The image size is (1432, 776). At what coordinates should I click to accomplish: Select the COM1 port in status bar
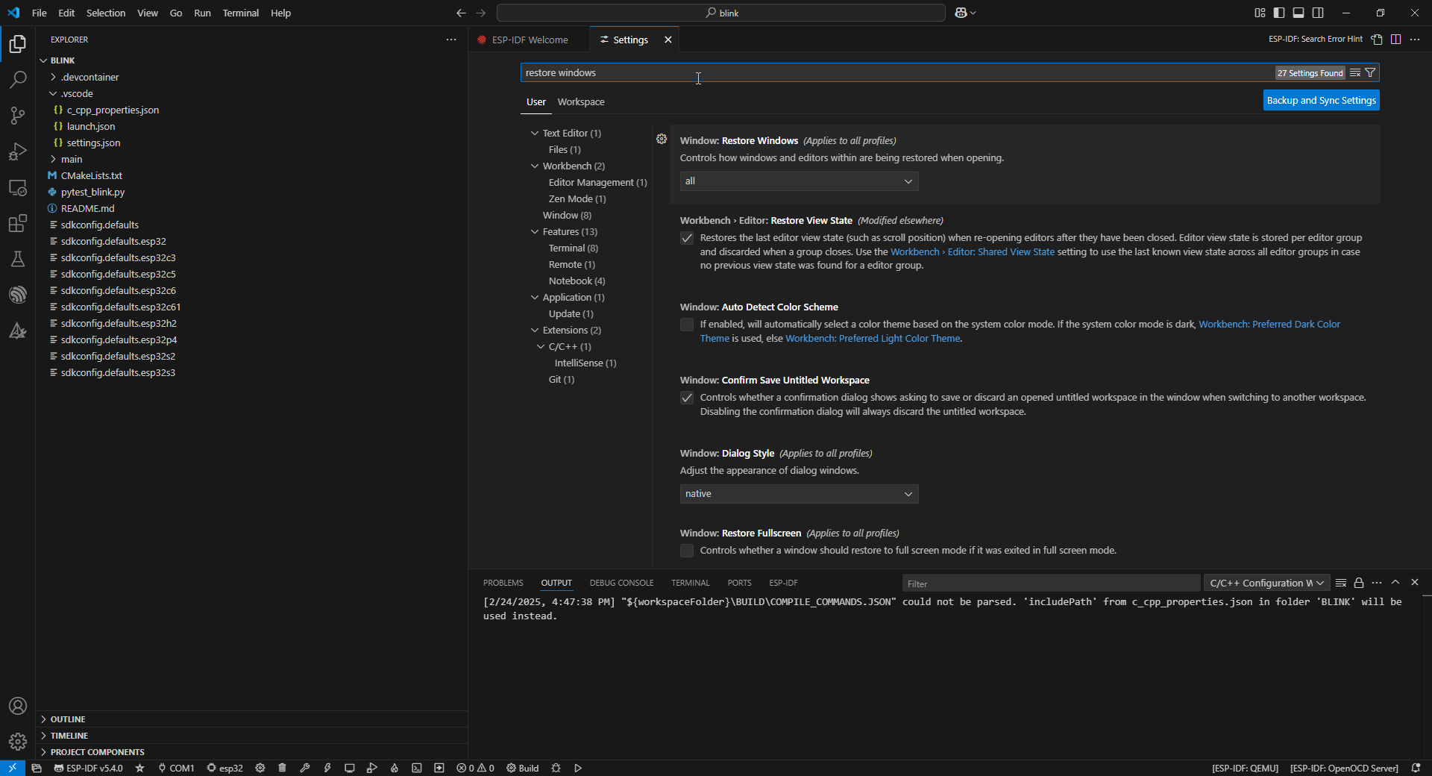coord(176,768)
